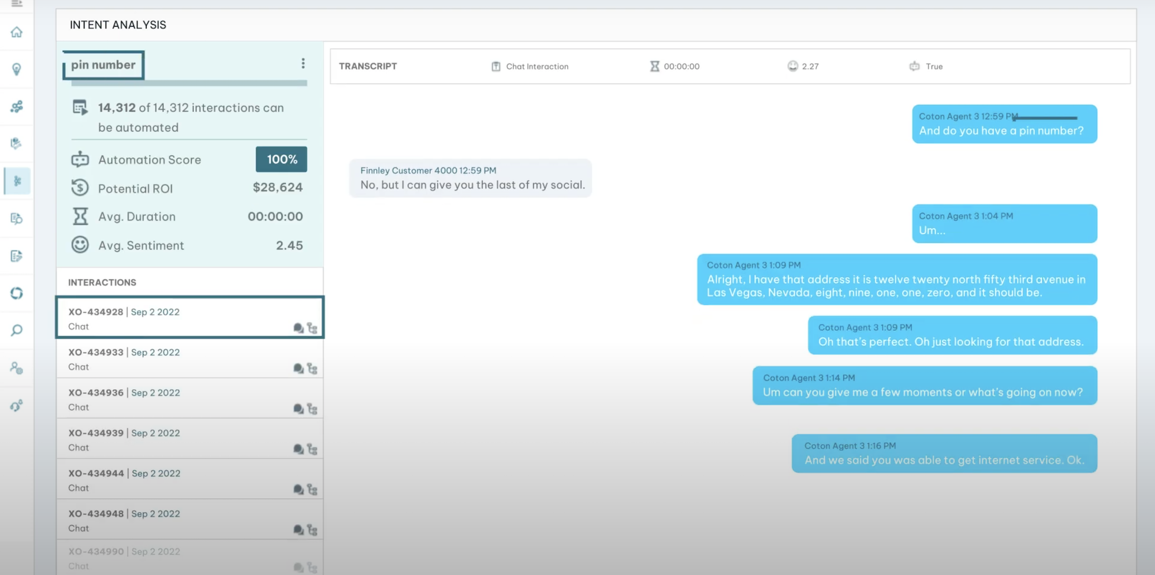Select interaction XO-434948

pyautogui.click(x=190, y=520)
